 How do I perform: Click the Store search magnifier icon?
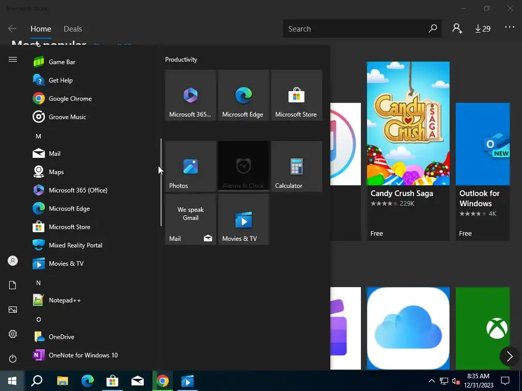click(x=433, y=29)
